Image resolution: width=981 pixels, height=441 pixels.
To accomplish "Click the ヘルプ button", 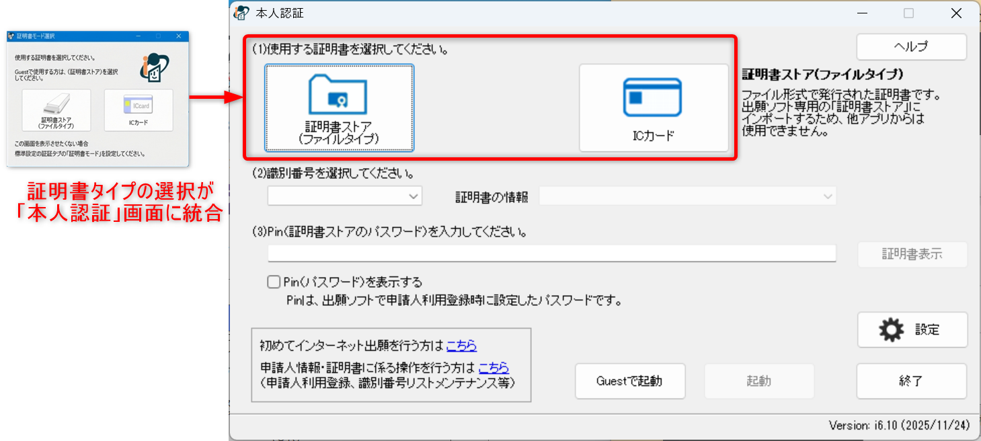I will [x=911, y=47].
